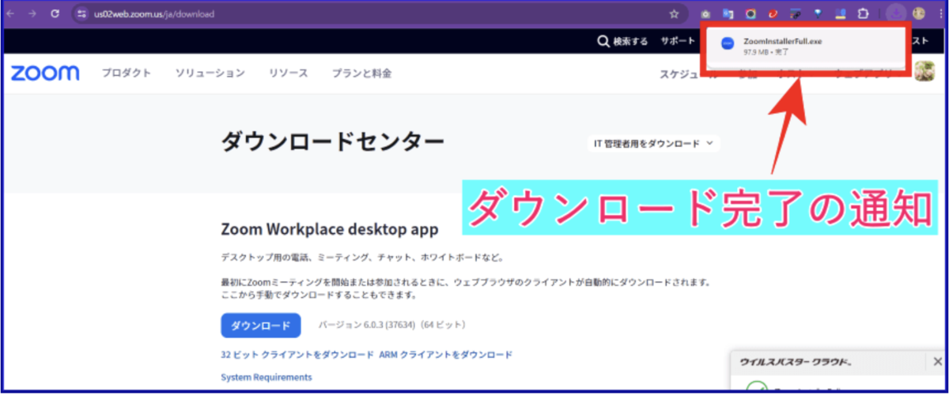Go back to the previous page
Viewport: 949px width, 395px height.
[11, 13]
